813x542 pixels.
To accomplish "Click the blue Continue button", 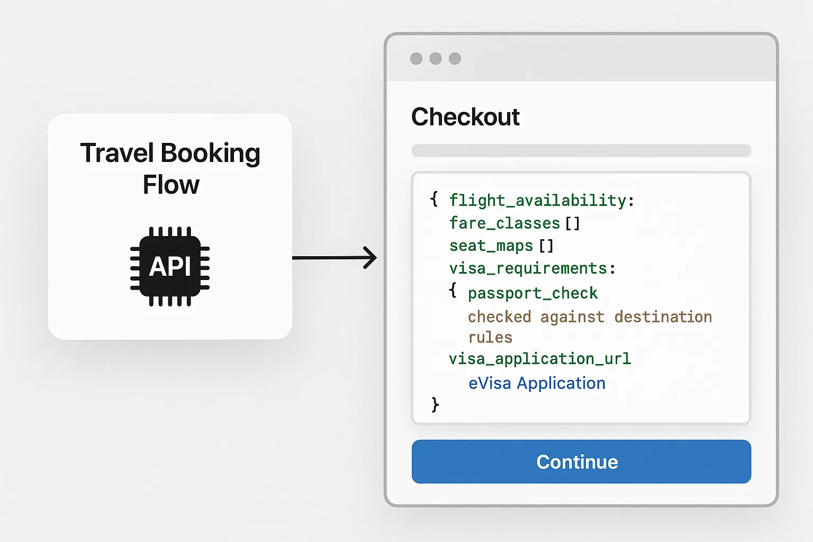I will pyautogui.click(x=581, y=462).
